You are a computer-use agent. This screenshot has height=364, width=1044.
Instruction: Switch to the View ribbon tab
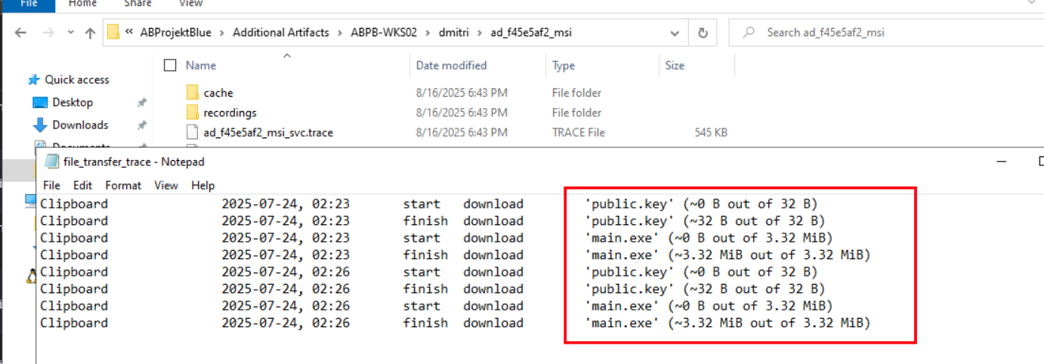click(190, 4)
